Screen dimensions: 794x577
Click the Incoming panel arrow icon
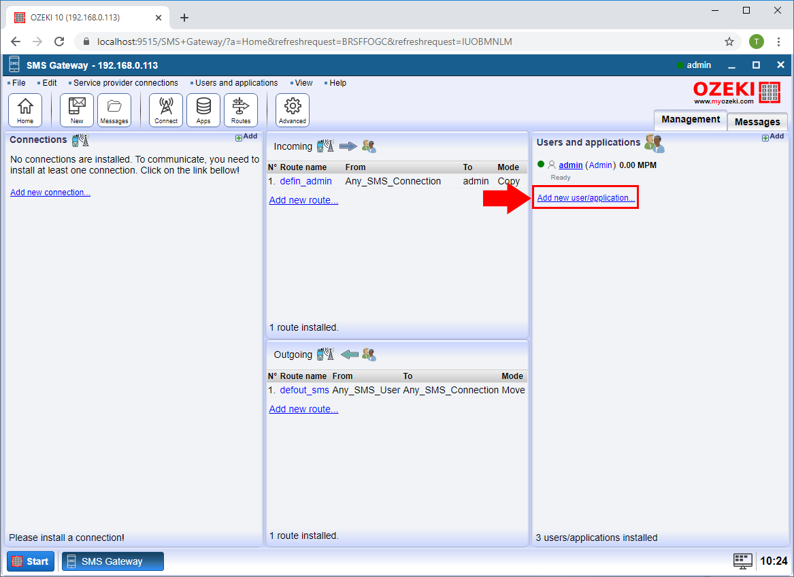click(348, 146)
